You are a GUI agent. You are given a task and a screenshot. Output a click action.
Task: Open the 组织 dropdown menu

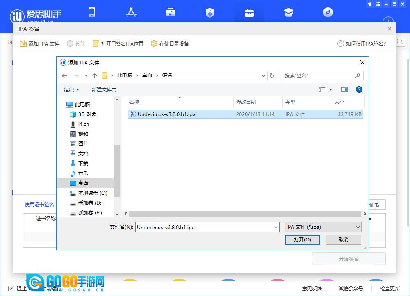pos(72,90)
